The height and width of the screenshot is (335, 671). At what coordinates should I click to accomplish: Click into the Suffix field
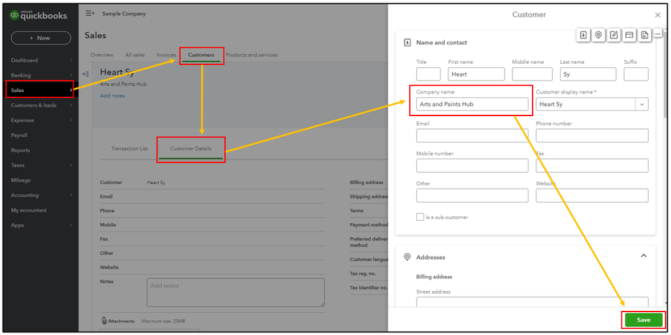(636, 74)
